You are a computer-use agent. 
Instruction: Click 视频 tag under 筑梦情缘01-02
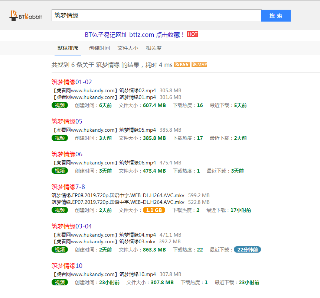coord(60,105)
